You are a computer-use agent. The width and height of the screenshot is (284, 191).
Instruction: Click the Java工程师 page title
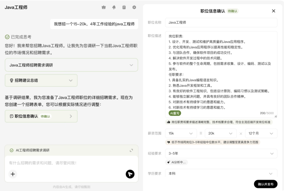[16, 7]
